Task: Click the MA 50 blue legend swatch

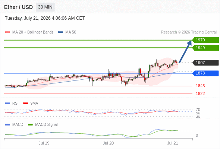Action: pyautogui.click(x=60, y=32)
